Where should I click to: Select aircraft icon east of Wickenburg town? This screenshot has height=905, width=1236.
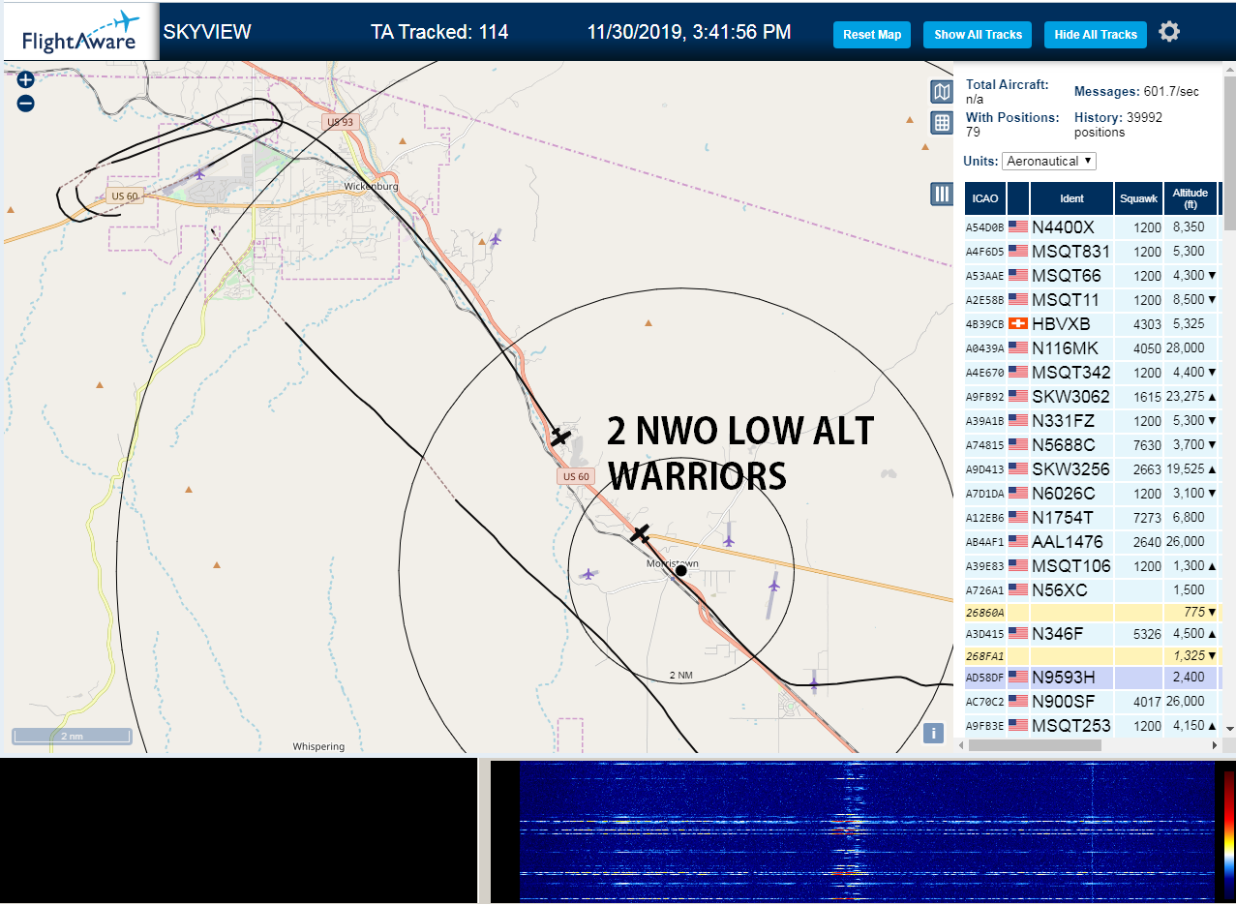(496, 238)
